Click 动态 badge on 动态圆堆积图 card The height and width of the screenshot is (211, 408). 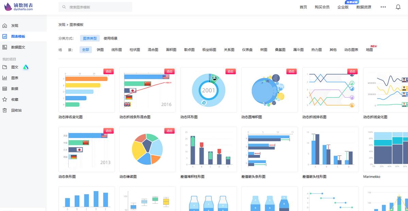click(x=291, y=71)
